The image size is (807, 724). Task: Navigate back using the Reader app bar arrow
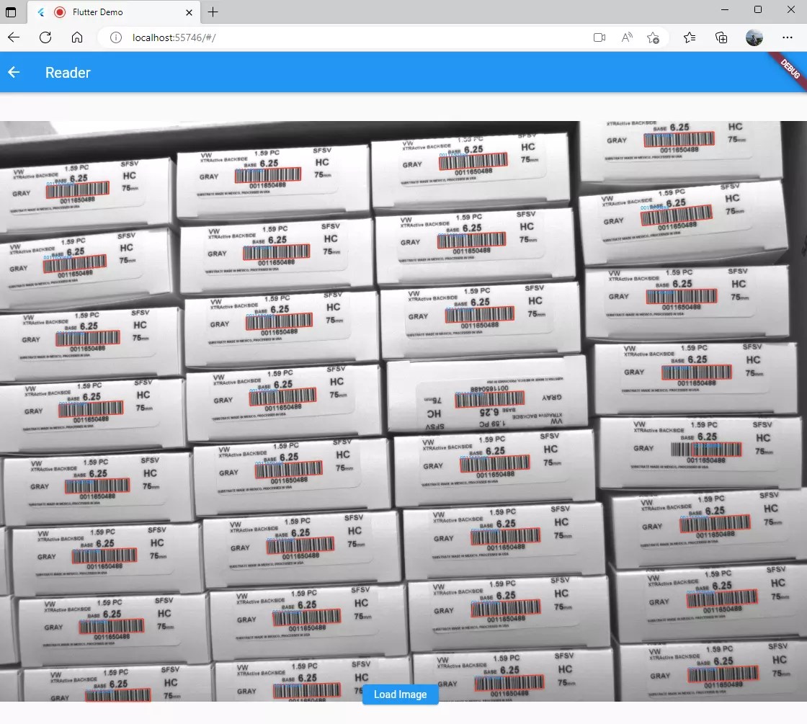pyautogui.click(x=14, y=72)
